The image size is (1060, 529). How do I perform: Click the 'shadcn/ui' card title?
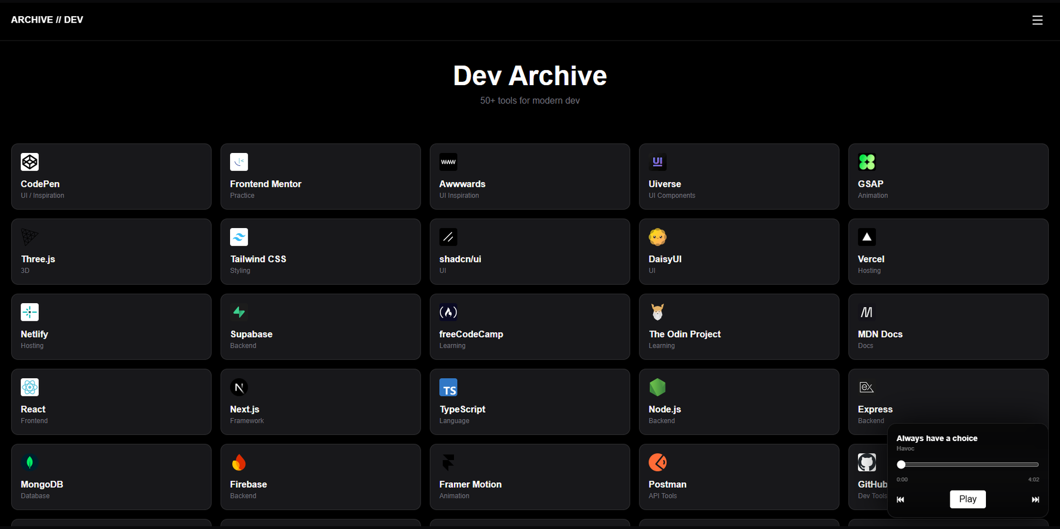point(460,259)
